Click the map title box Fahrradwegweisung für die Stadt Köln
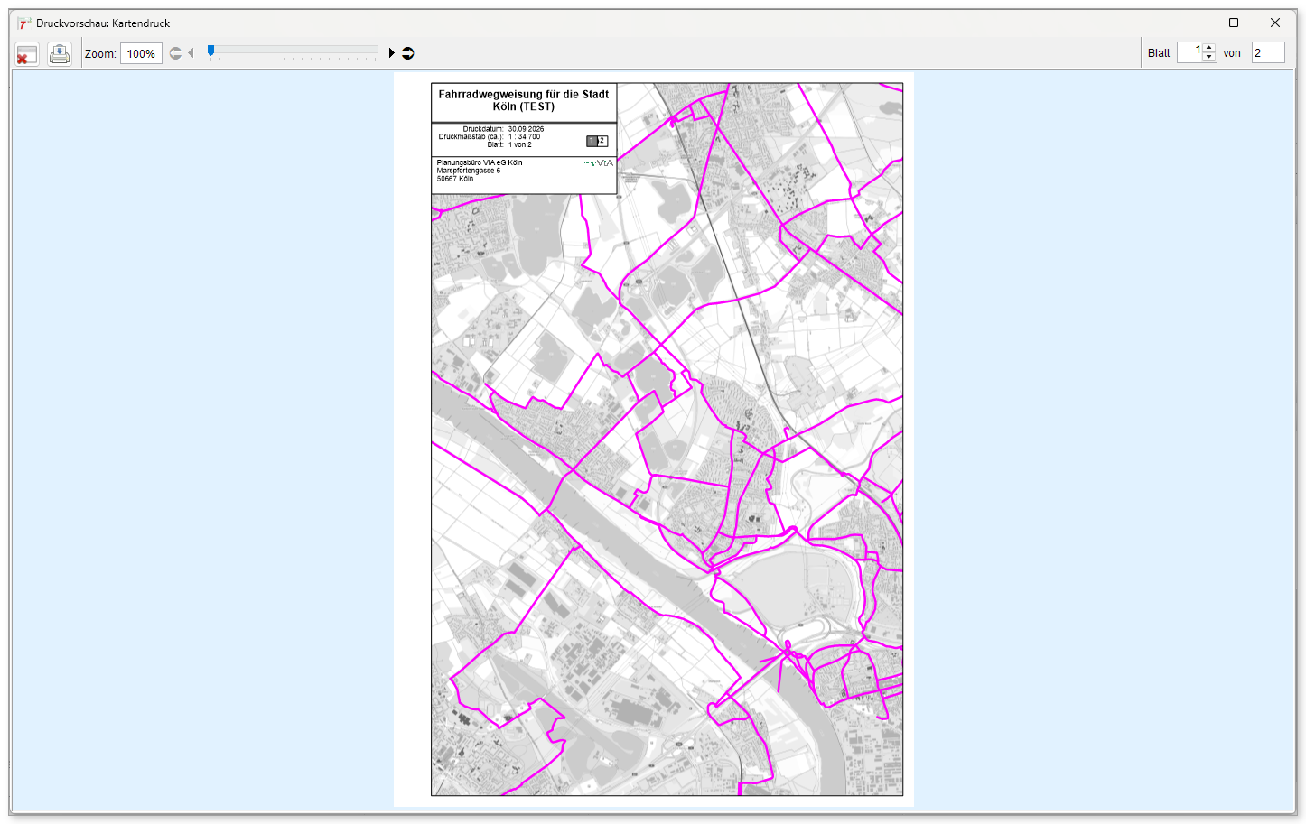Screen dimensions: 1306x824 coord(524,101)
